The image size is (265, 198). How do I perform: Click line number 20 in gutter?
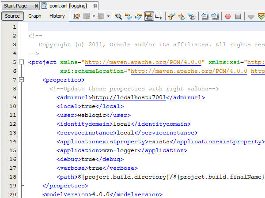(13, 194)
